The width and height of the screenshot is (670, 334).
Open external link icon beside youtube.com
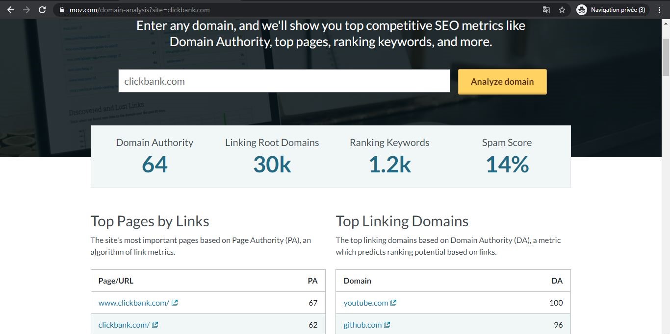393,303
